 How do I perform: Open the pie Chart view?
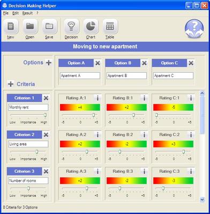(x=91, y=26)
